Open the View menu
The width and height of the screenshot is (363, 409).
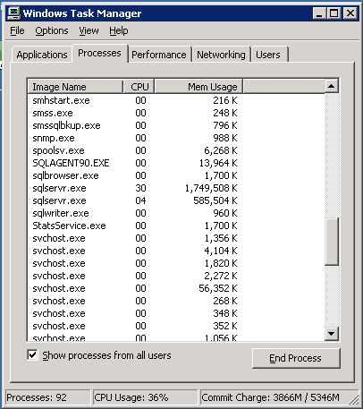click(x=89, y=30)
